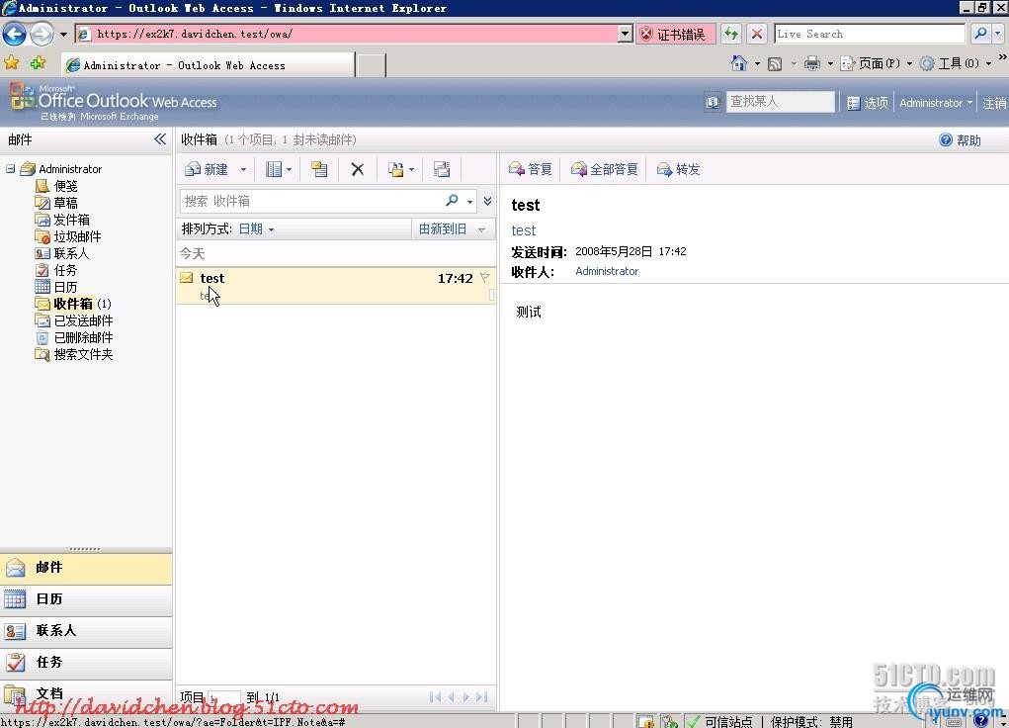Click the Check Messages toolbar icon

coord(442,169)
